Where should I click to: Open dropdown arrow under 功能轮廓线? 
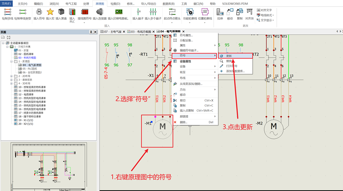click(190, 23)
